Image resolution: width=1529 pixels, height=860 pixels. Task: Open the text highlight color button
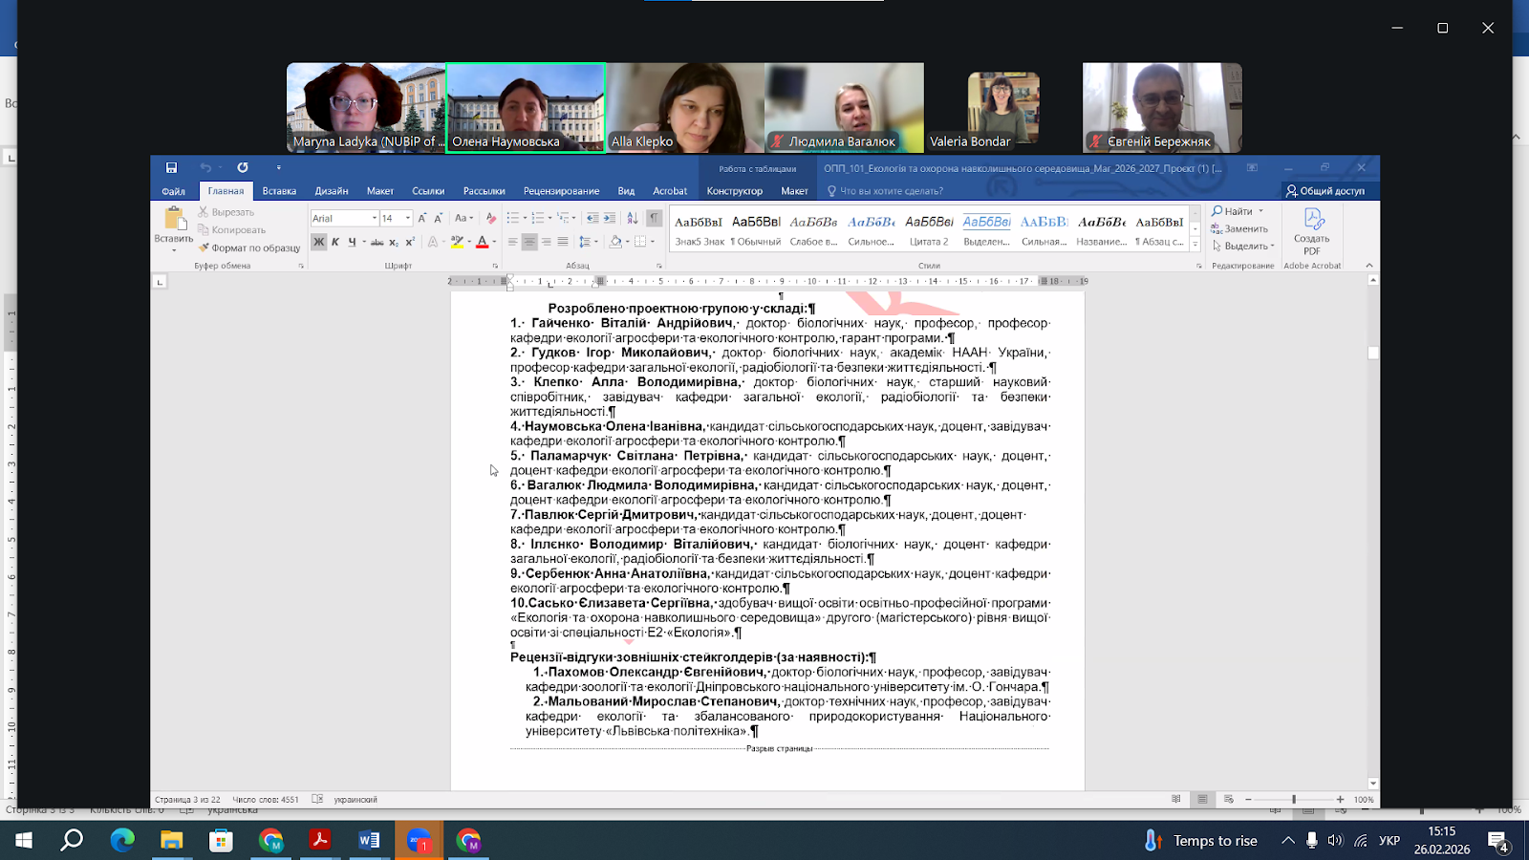click(457, 242)
